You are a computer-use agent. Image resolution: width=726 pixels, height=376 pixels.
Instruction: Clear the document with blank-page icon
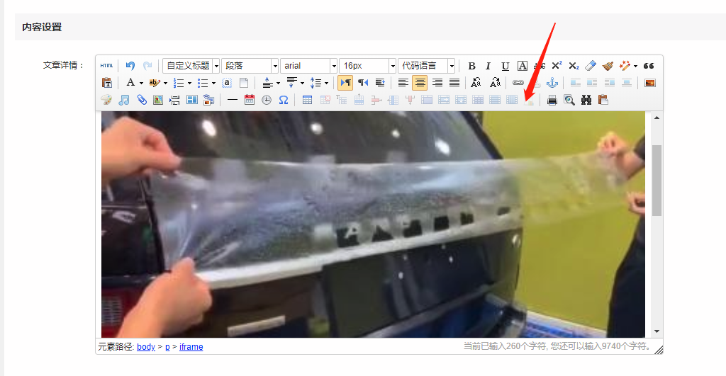[x=244, y=83]
